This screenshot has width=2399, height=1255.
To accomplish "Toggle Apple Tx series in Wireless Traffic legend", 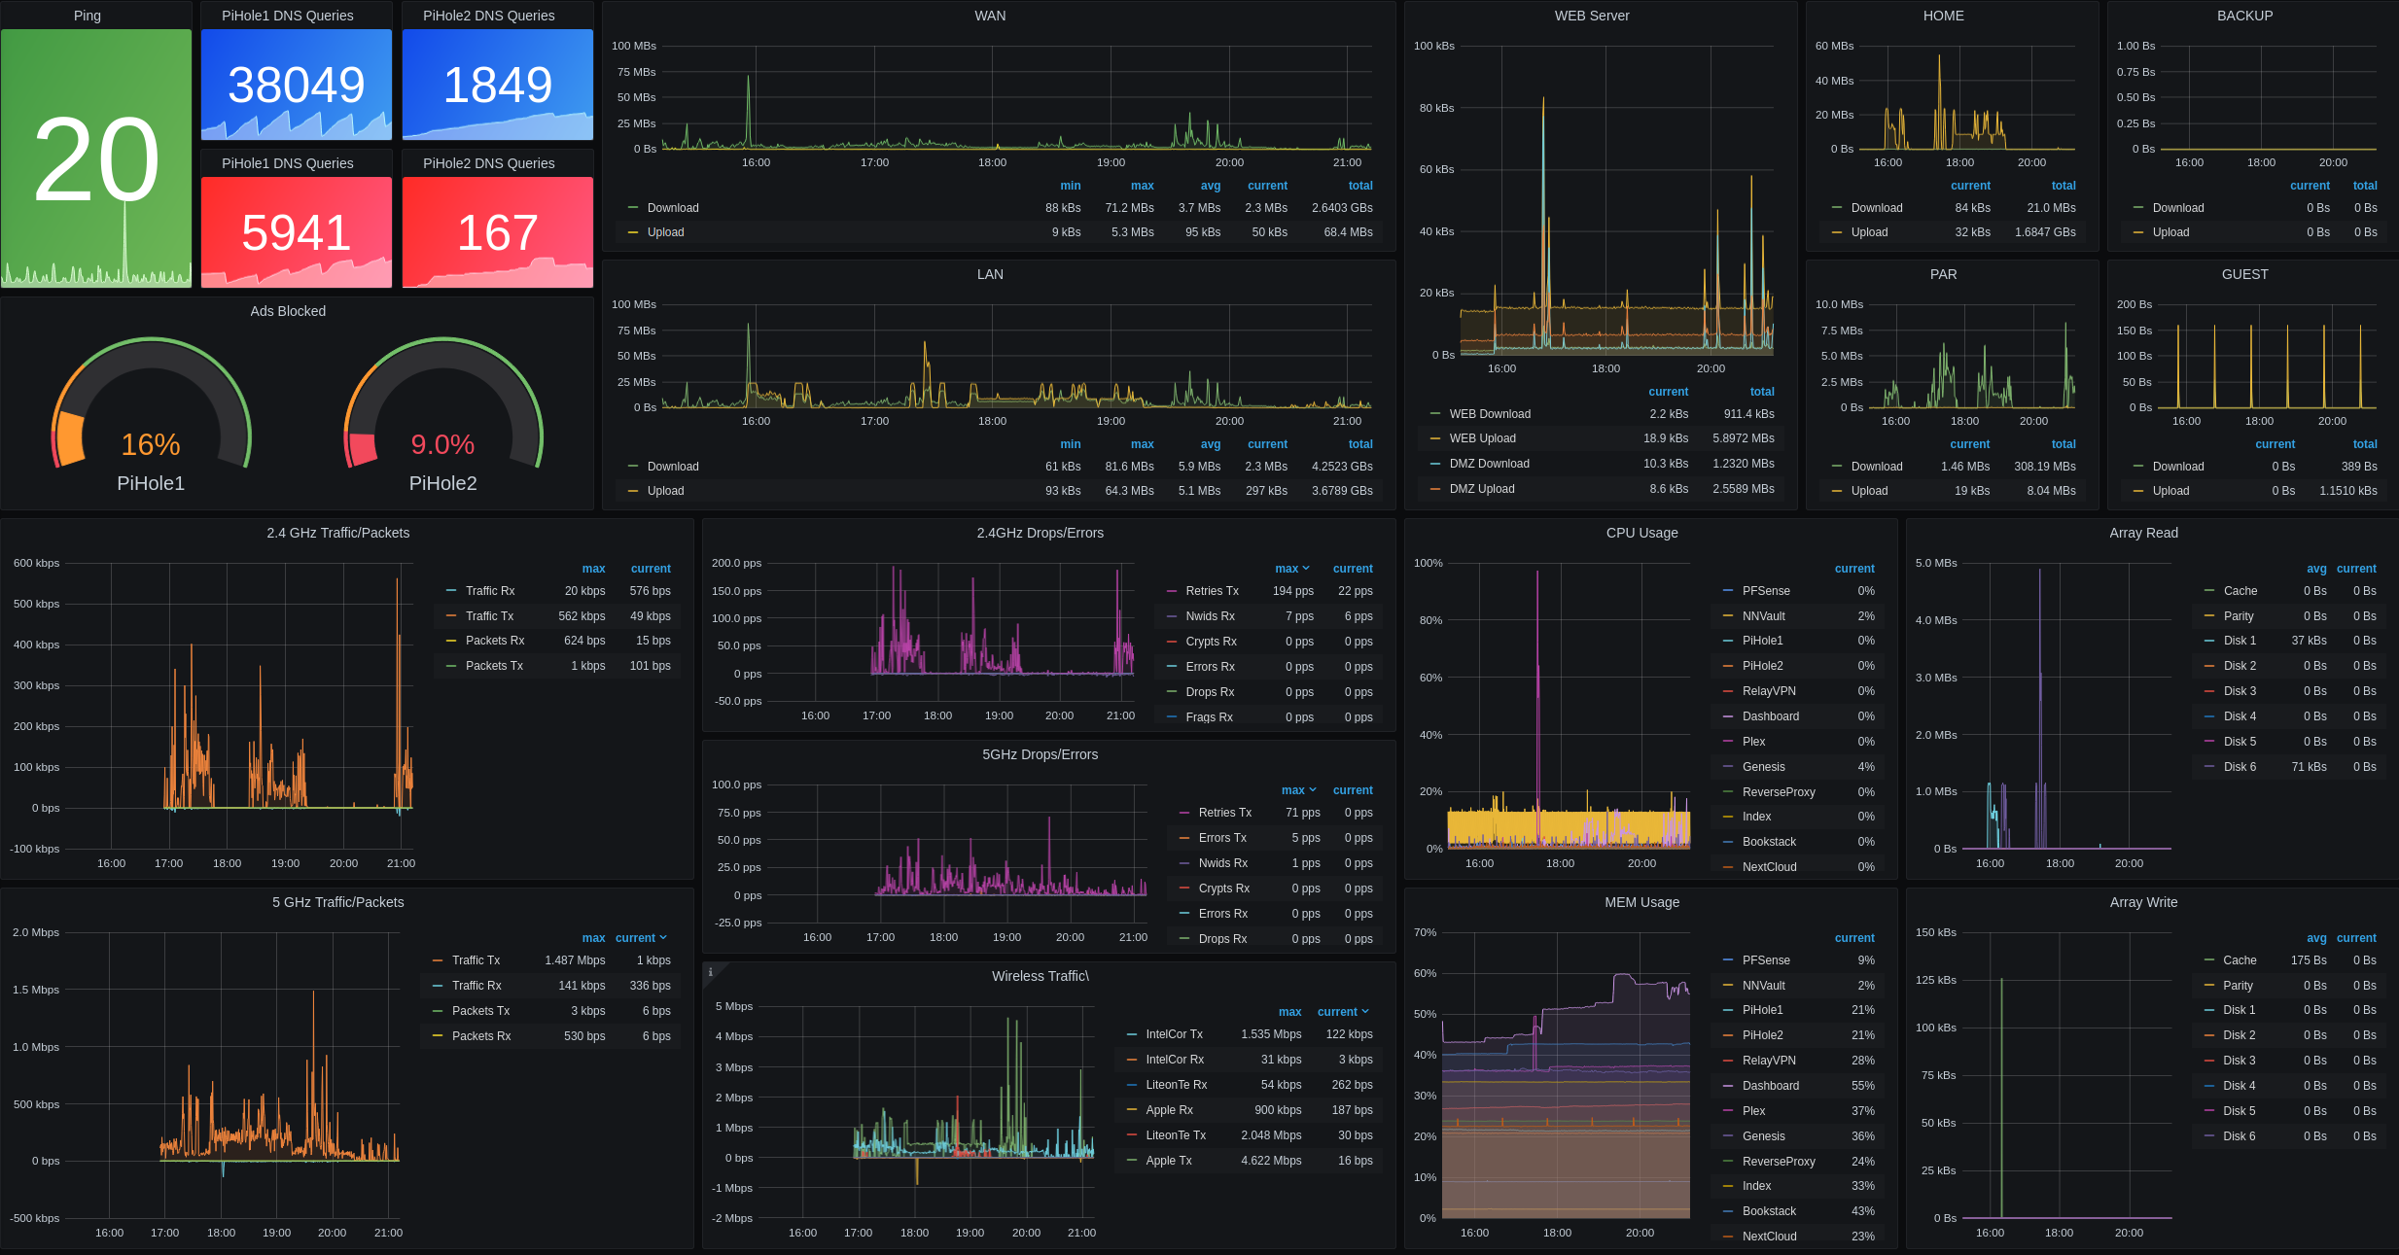I will pyautogui.click(x=1168, y=1161).
